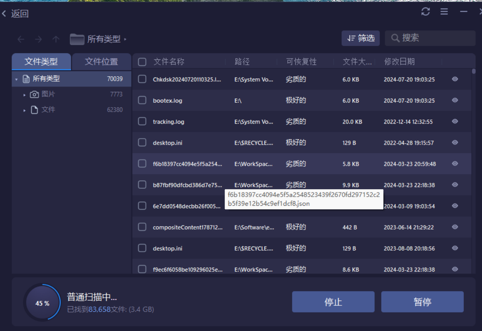Click the document icon for 文件 category

tap(35, 110)
